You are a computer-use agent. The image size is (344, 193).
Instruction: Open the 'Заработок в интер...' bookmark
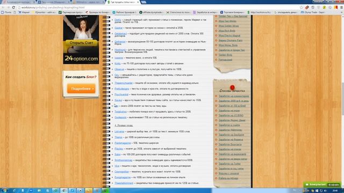[205, 12]
